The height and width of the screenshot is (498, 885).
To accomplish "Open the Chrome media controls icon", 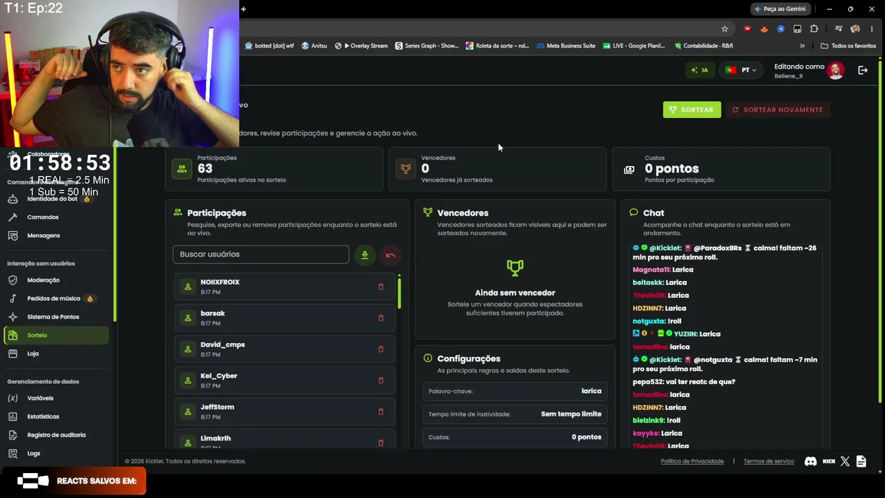I will pos(838,28).
